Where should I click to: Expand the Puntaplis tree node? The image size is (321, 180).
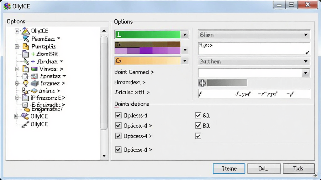point(17,47)
